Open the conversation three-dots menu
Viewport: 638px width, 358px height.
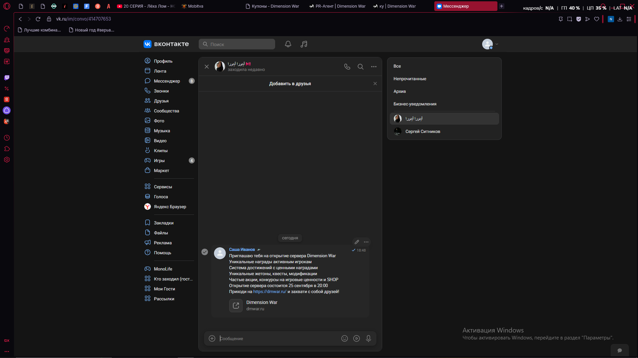(x=374, y=67)
